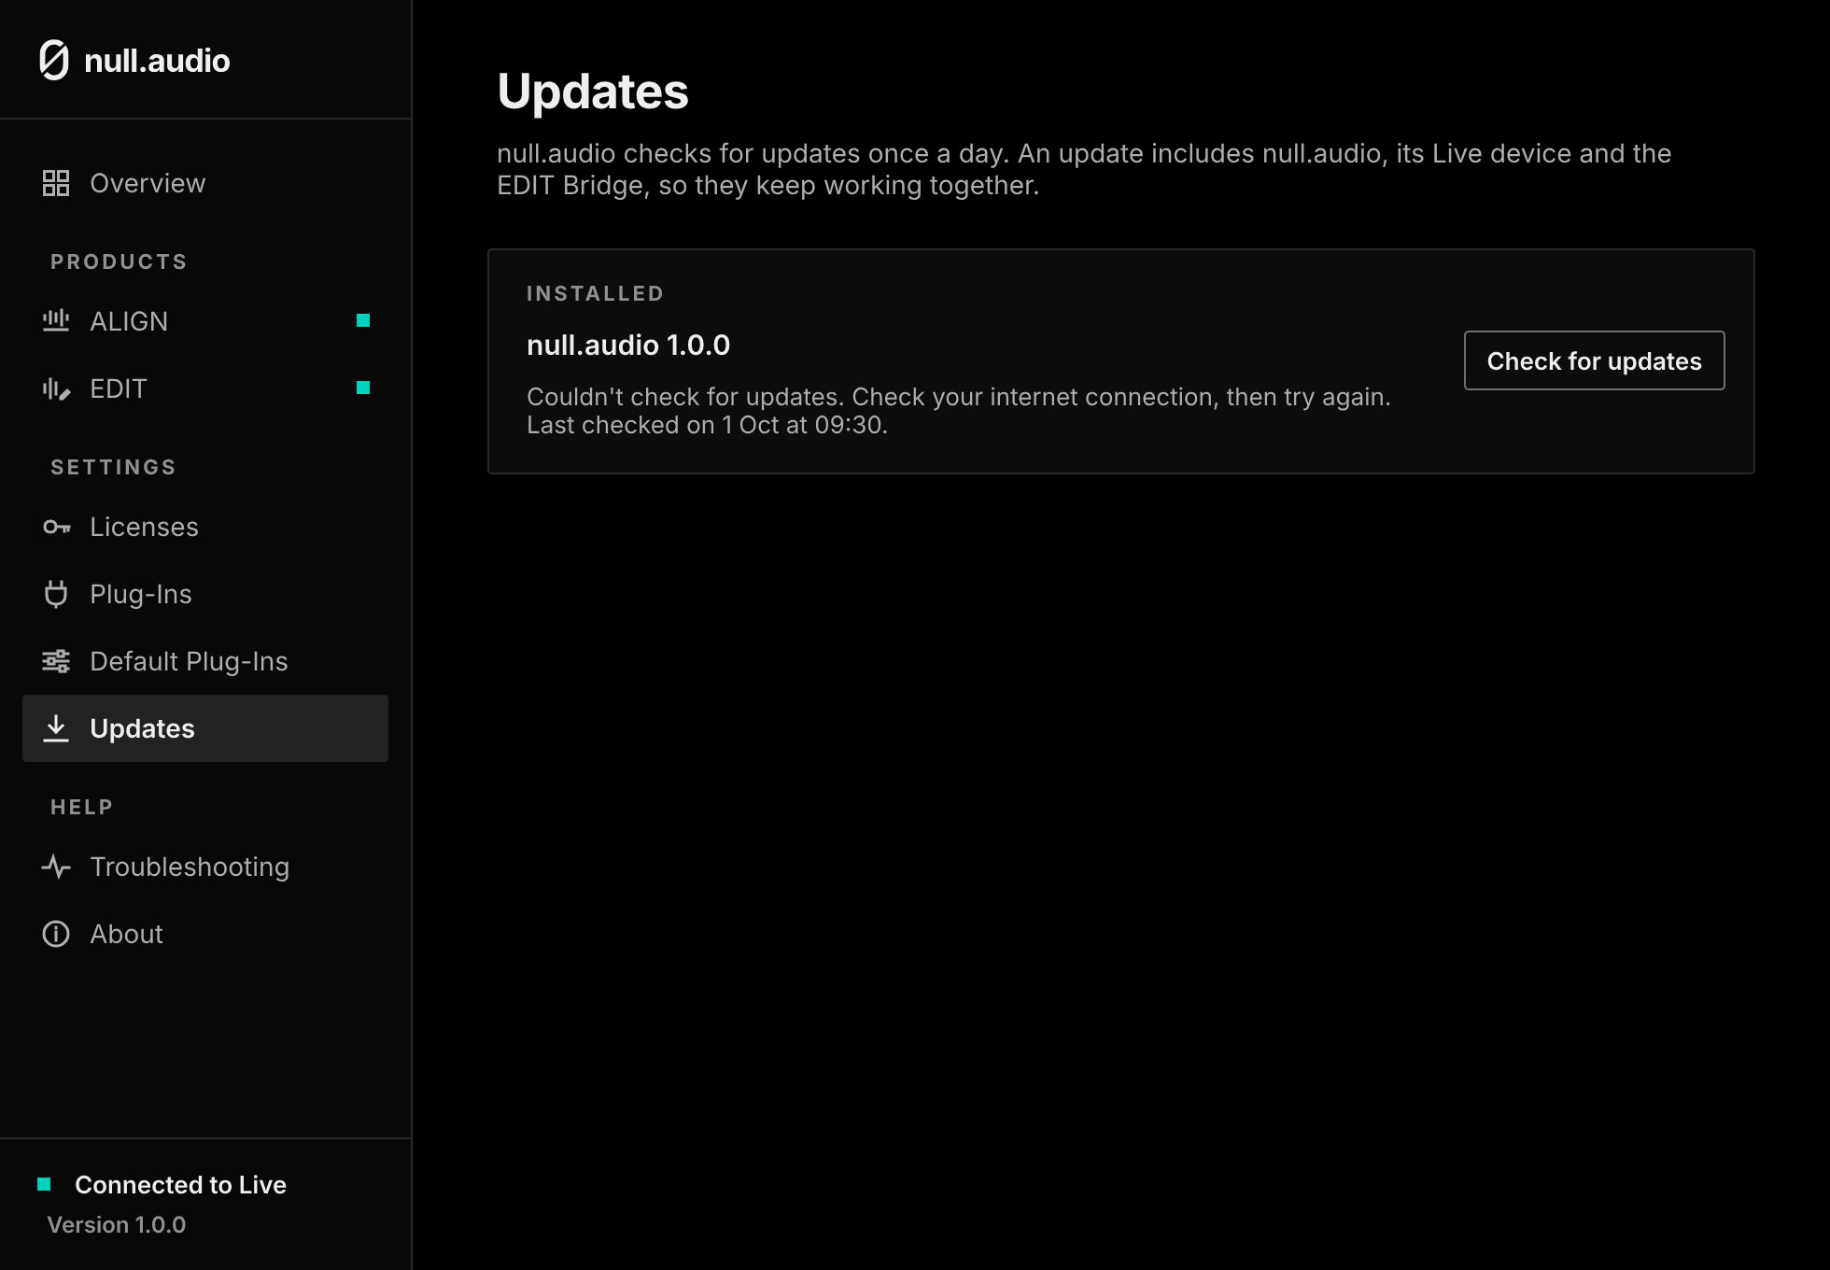Click the About info circle icon

click(x=56, y=934)
